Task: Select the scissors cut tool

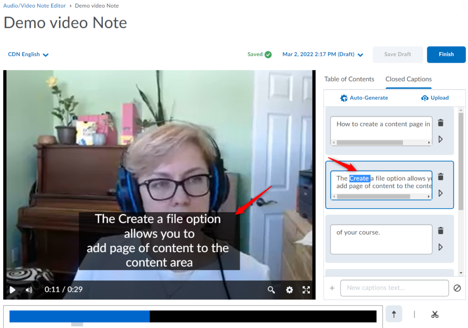Action: (x=435, y=314)
